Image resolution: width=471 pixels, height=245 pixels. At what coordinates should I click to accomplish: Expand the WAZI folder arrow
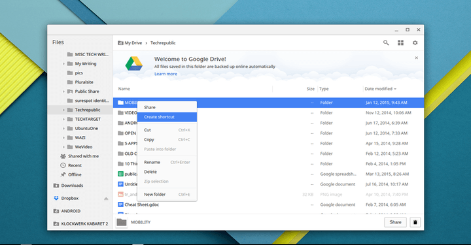(x=63, y=138)
